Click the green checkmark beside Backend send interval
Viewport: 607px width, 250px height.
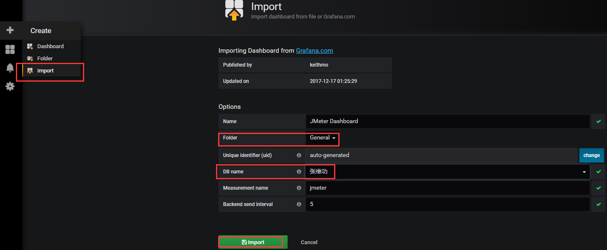point(599,204)
